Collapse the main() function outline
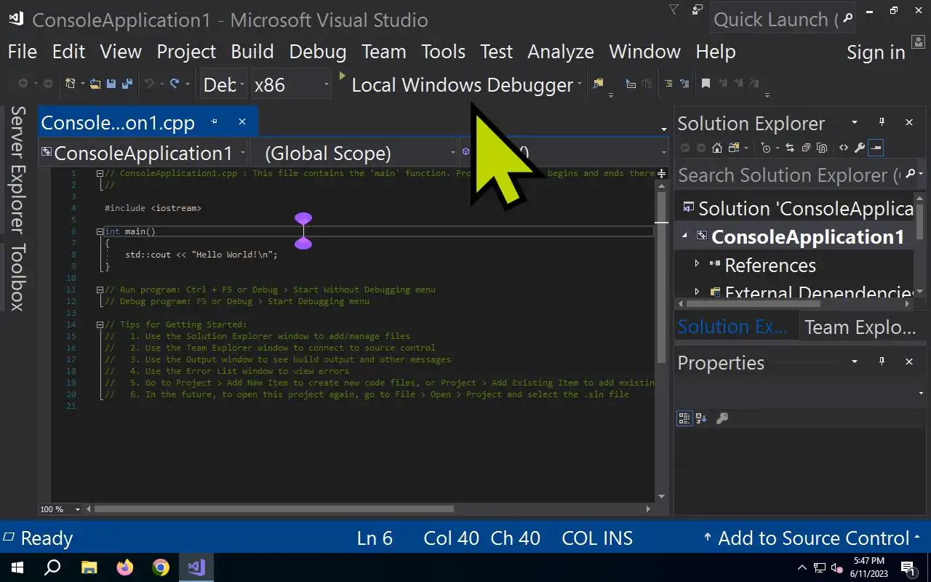The height and width of the screenshot is (582, 931). (x=100, y=231)
